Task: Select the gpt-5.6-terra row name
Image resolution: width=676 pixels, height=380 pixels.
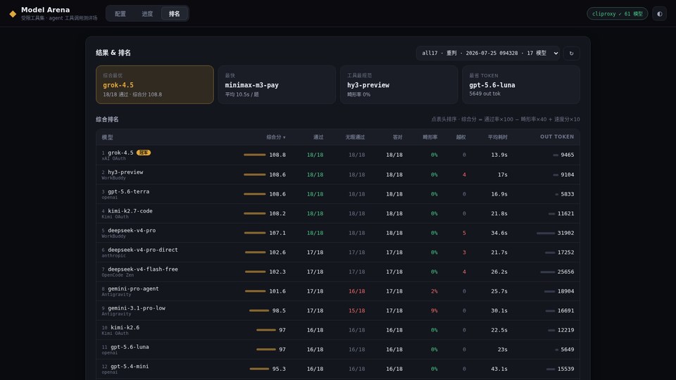Action: 128,191
